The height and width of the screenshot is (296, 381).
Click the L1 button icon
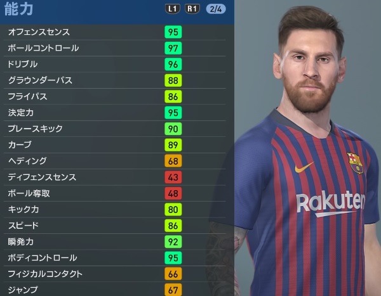click(172, 9)
